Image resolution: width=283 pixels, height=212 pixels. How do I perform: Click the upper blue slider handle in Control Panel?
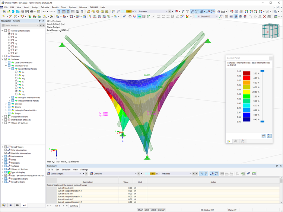(x=263, y=71)
